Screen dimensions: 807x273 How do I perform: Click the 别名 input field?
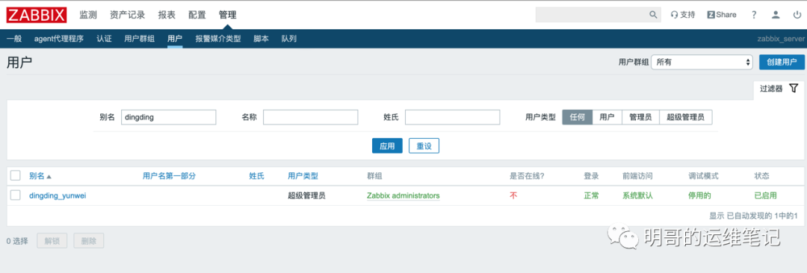168,117
